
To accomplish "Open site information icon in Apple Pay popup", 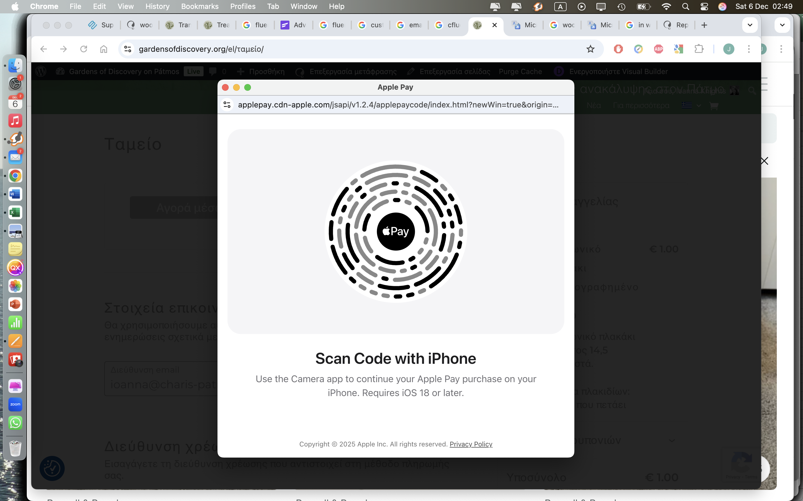I will (x=227, y=105).
